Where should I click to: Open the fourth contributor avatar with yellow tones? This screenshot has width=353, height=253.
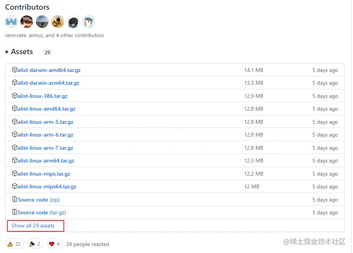(x=58, y=22)
